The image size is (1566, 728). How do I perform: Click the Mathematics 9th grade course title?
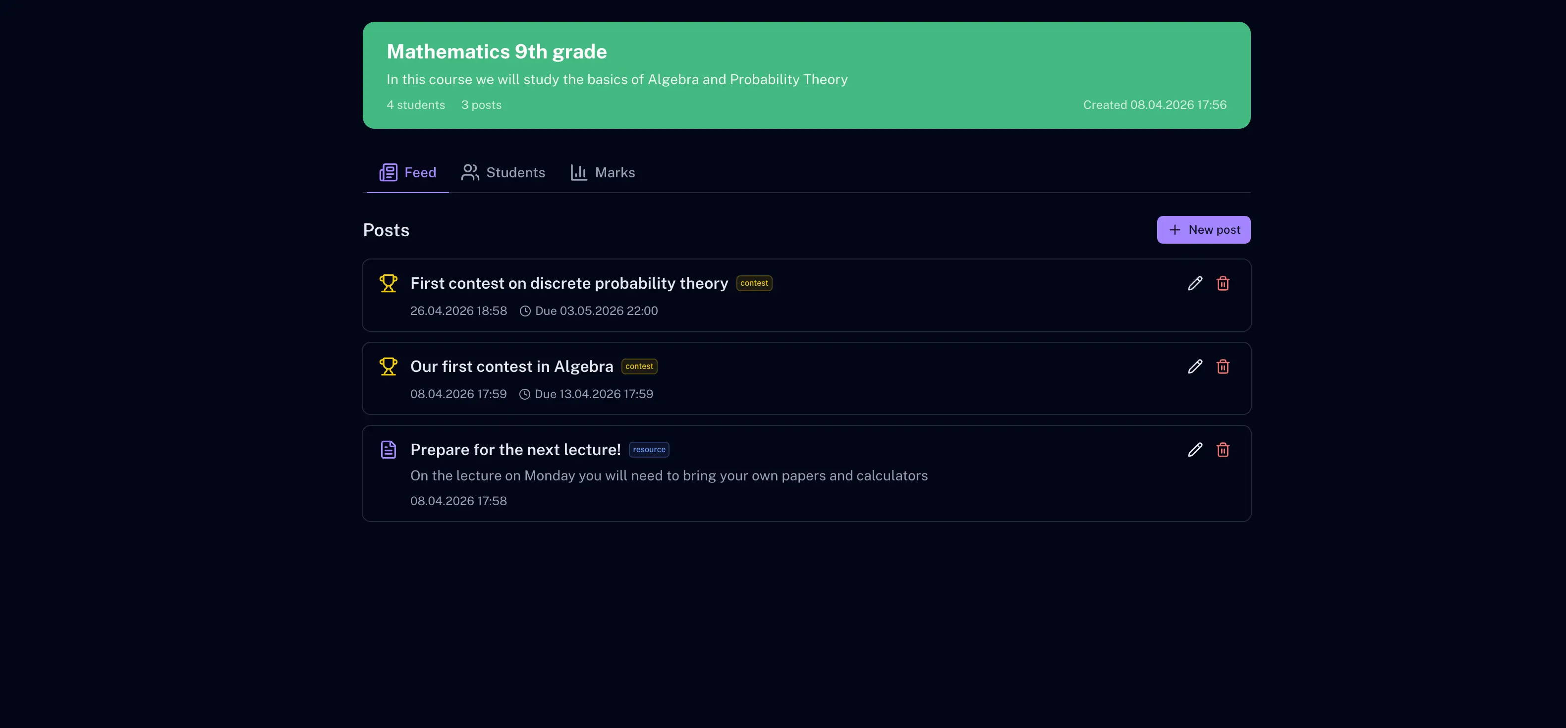tap(497, 52)
